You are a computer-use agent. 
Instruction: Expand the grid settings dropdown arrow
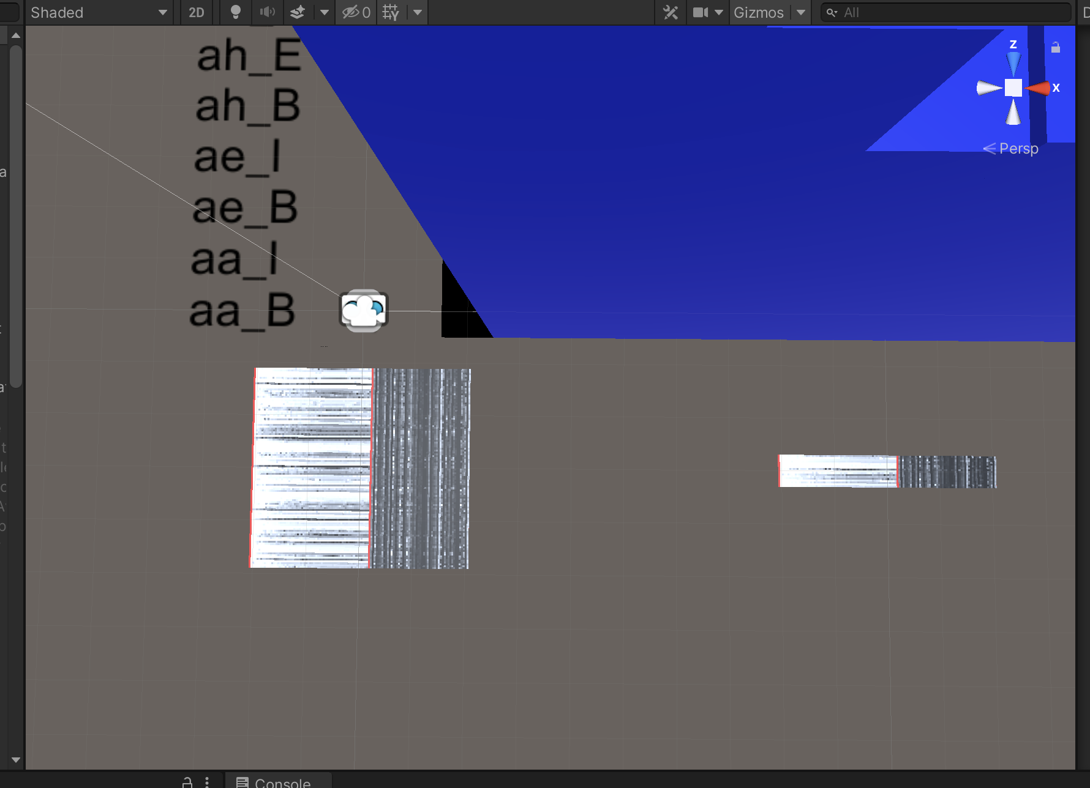[x=418, y=12]
